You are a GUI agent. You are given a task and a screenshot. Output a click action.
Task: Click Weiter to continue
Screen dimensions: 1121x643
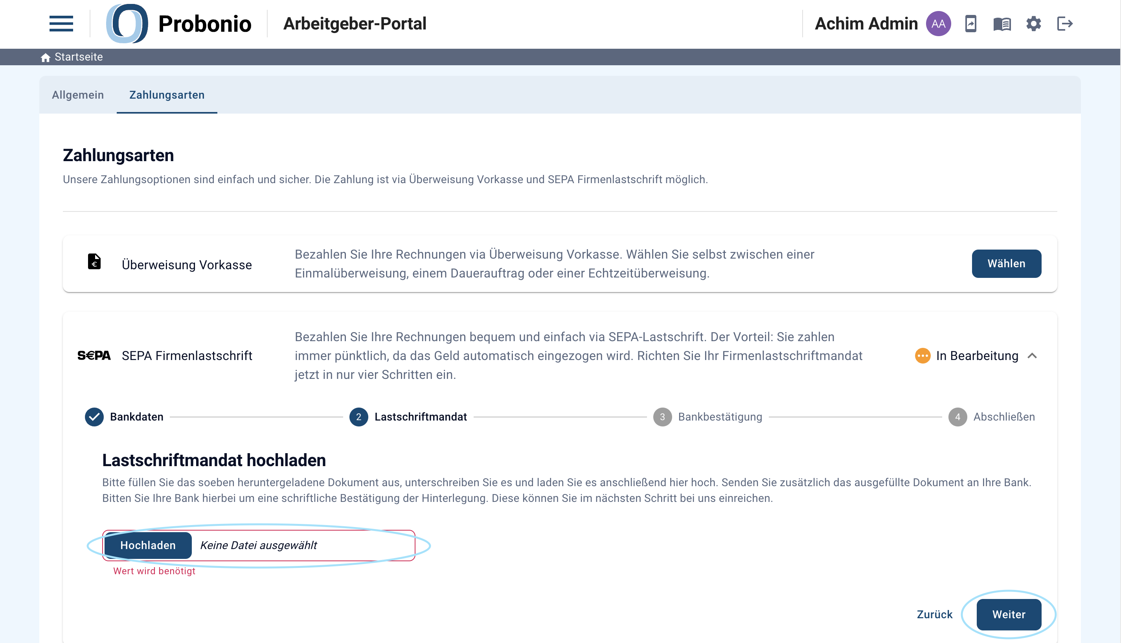tap(1009, 614)
